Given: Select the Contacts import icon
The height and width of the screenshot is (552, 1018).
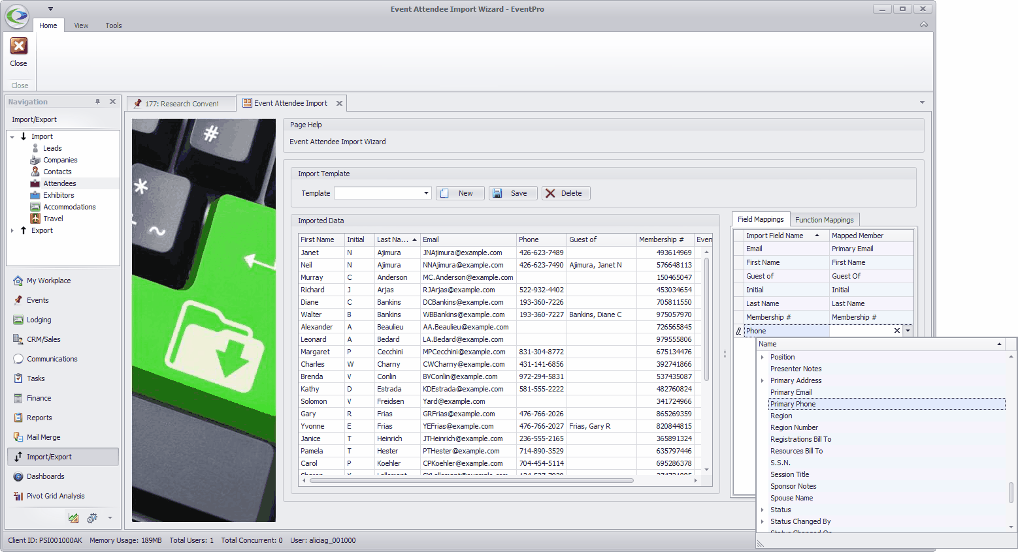Looking at the screenshot, I should click(35, 172).
